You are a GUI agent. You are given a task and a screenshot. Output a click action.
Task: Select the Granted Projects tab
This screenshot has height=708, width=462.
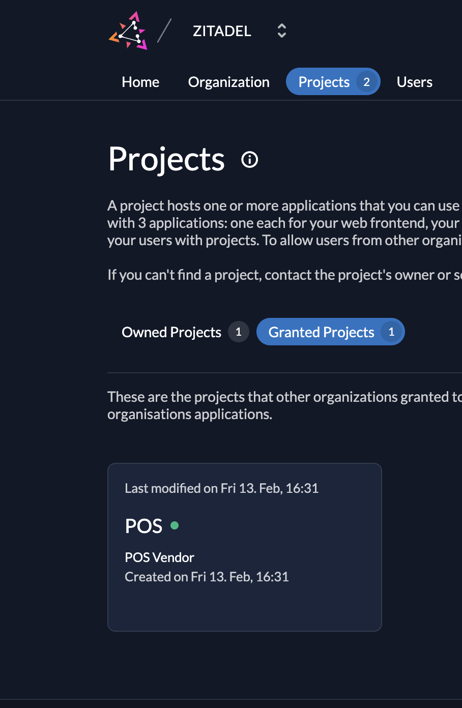click(x=321, y=332)
